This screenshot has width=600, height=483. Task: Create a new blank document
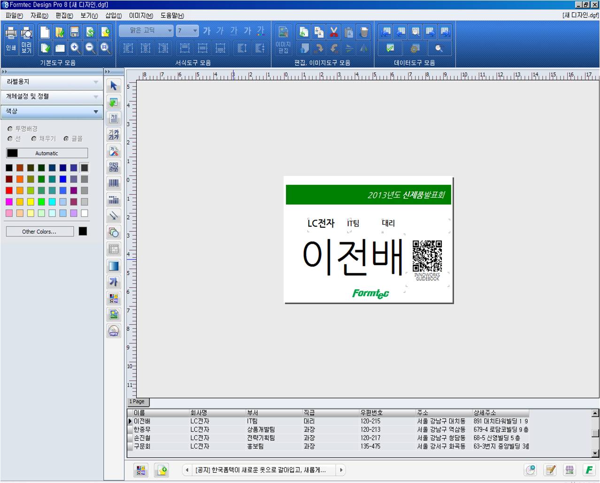45,32
